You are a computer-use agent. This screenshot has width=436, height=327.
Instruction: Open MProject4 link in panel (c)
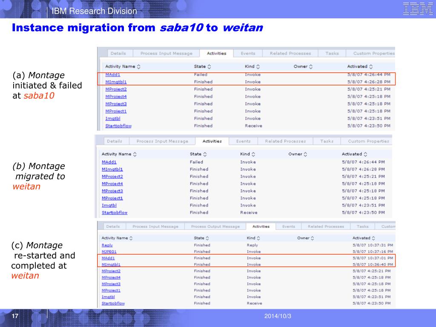111,278
